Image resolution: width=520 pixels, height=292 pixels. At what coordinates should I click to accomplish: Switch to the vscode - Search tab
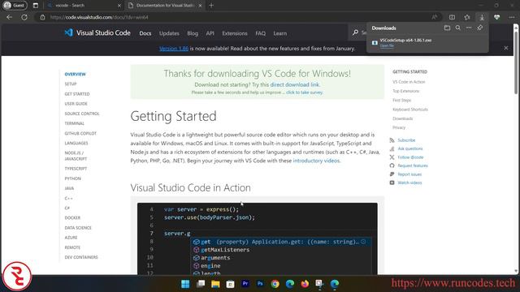click(x=84, y=6)
